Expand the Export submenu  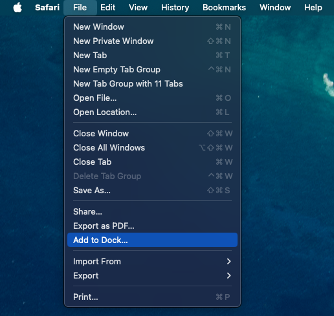(x=152, y=275)
